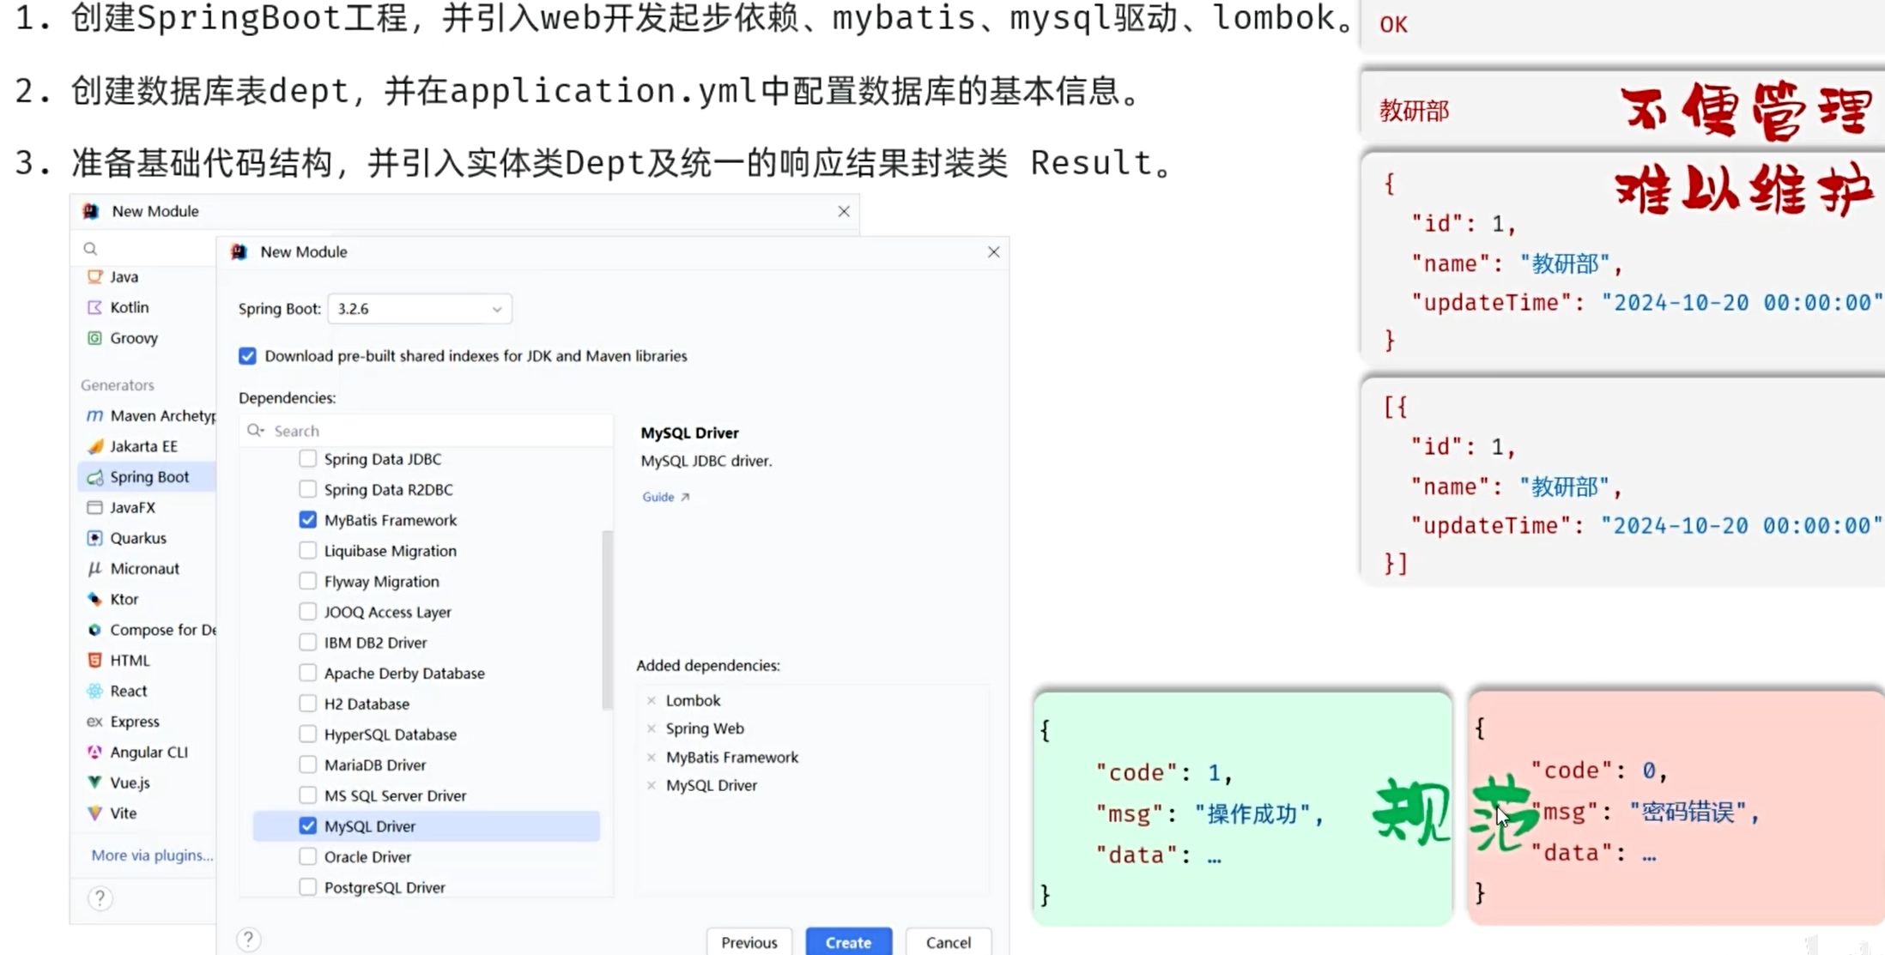1885x955 pixels.
Task: Check the JOOQ Access Layer dependency
Action: point(307,612)
